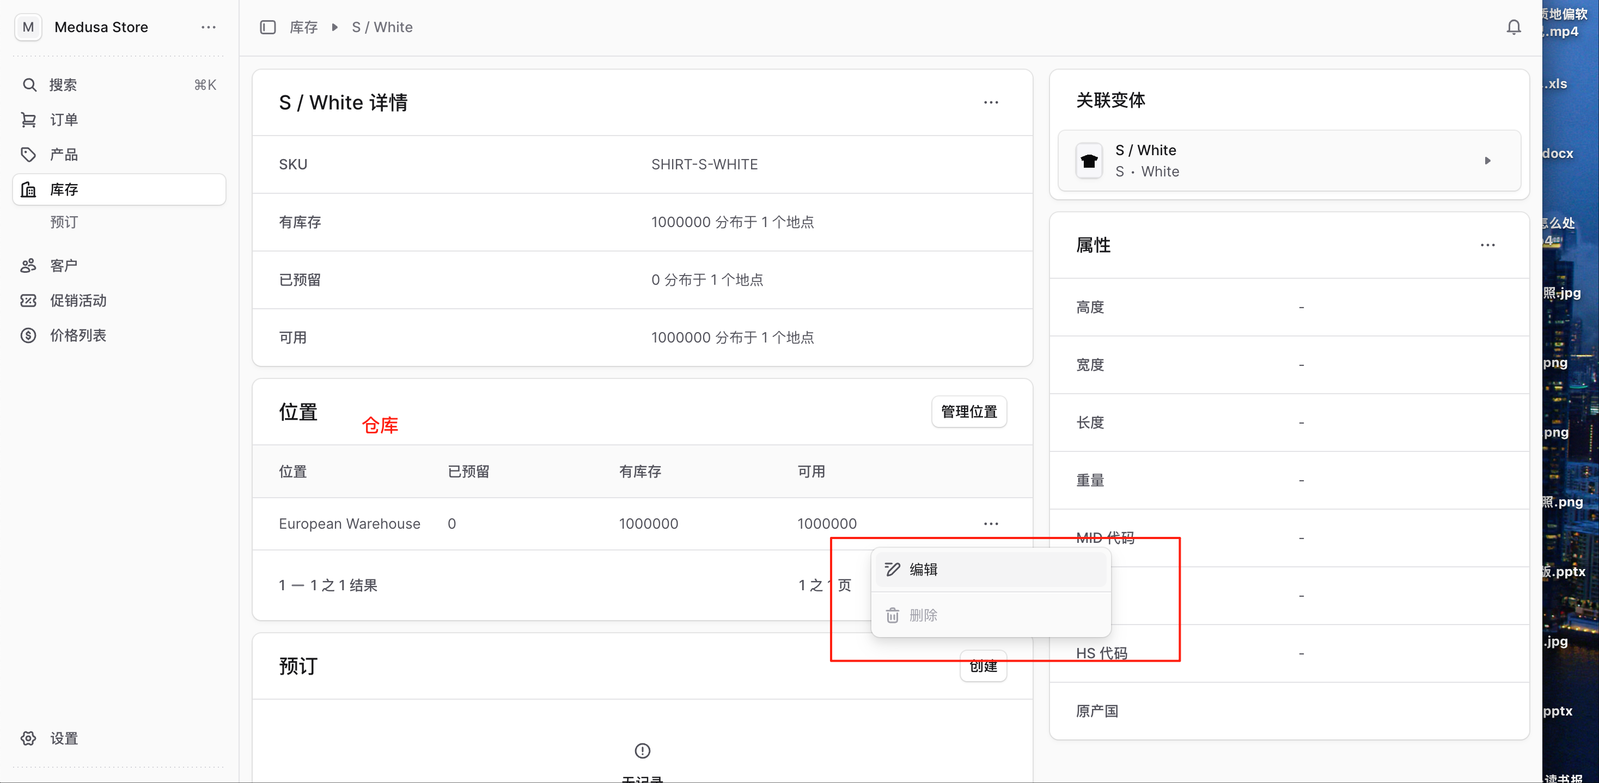
Task: Click the 位置 column header
Action: pos(292,472)
